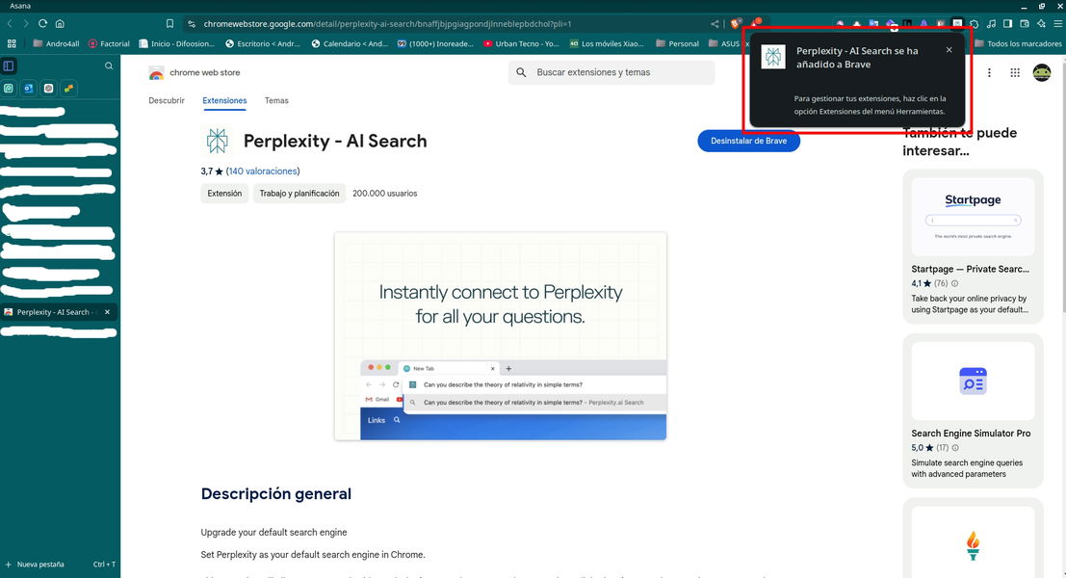This screenshot has height=578, width=1066.
Task: Click the Perplexity extension logo beside the title
Action: [218, 141]
